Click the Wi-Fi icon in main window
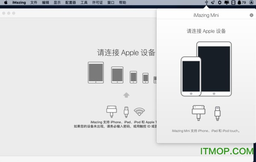 click(x=139, y=112)
